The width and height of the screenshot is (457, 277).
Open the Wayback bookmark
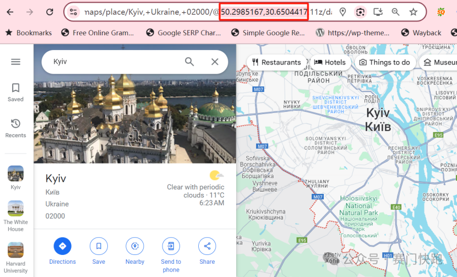click(x=421, y=32)
